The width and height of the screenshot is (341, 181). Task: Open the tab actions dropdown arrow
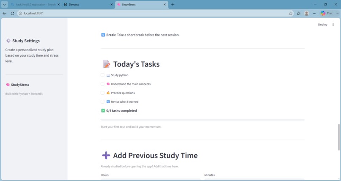pos(4,5)
